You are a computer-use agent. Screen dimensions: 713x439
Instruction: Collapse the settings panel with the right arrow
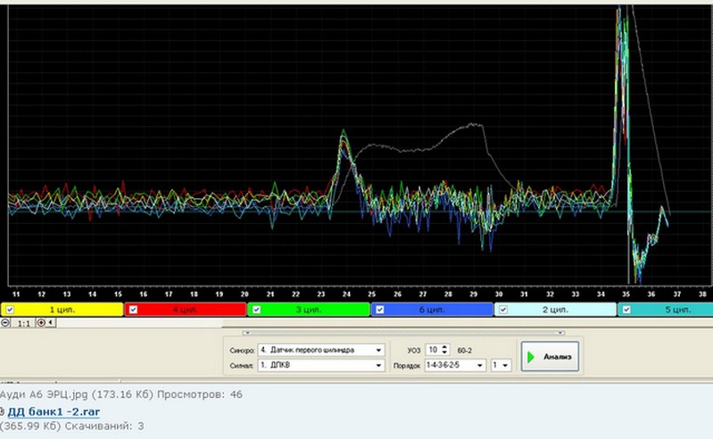(560, 333)
